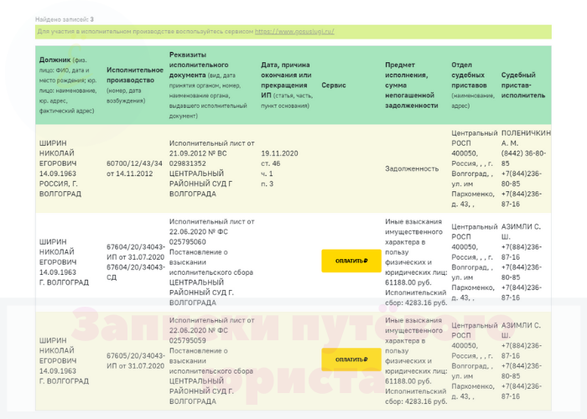Viewport: 587px width, 419px height.
Task: Click ОПЛАТИТЬ button for 67605/20/34043-ИП
Action: (351, 360)
